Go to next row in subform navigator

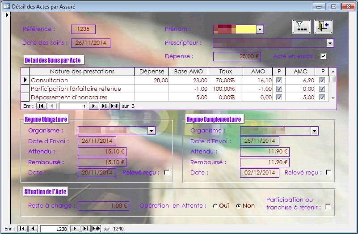[x=94, y=106]
